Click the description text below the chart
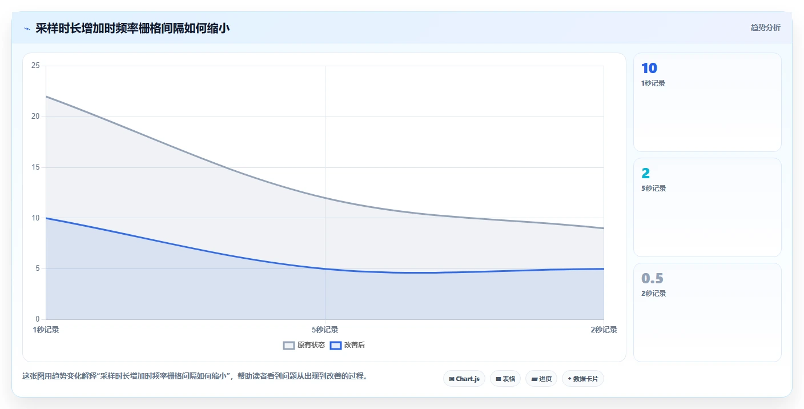This screenshot has width=804, height=409. 195,376
